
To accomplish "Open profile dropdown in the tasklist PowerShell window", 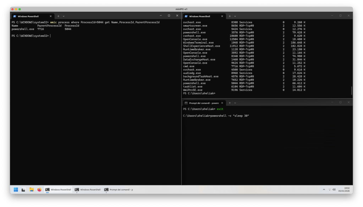I will (235, 16).
